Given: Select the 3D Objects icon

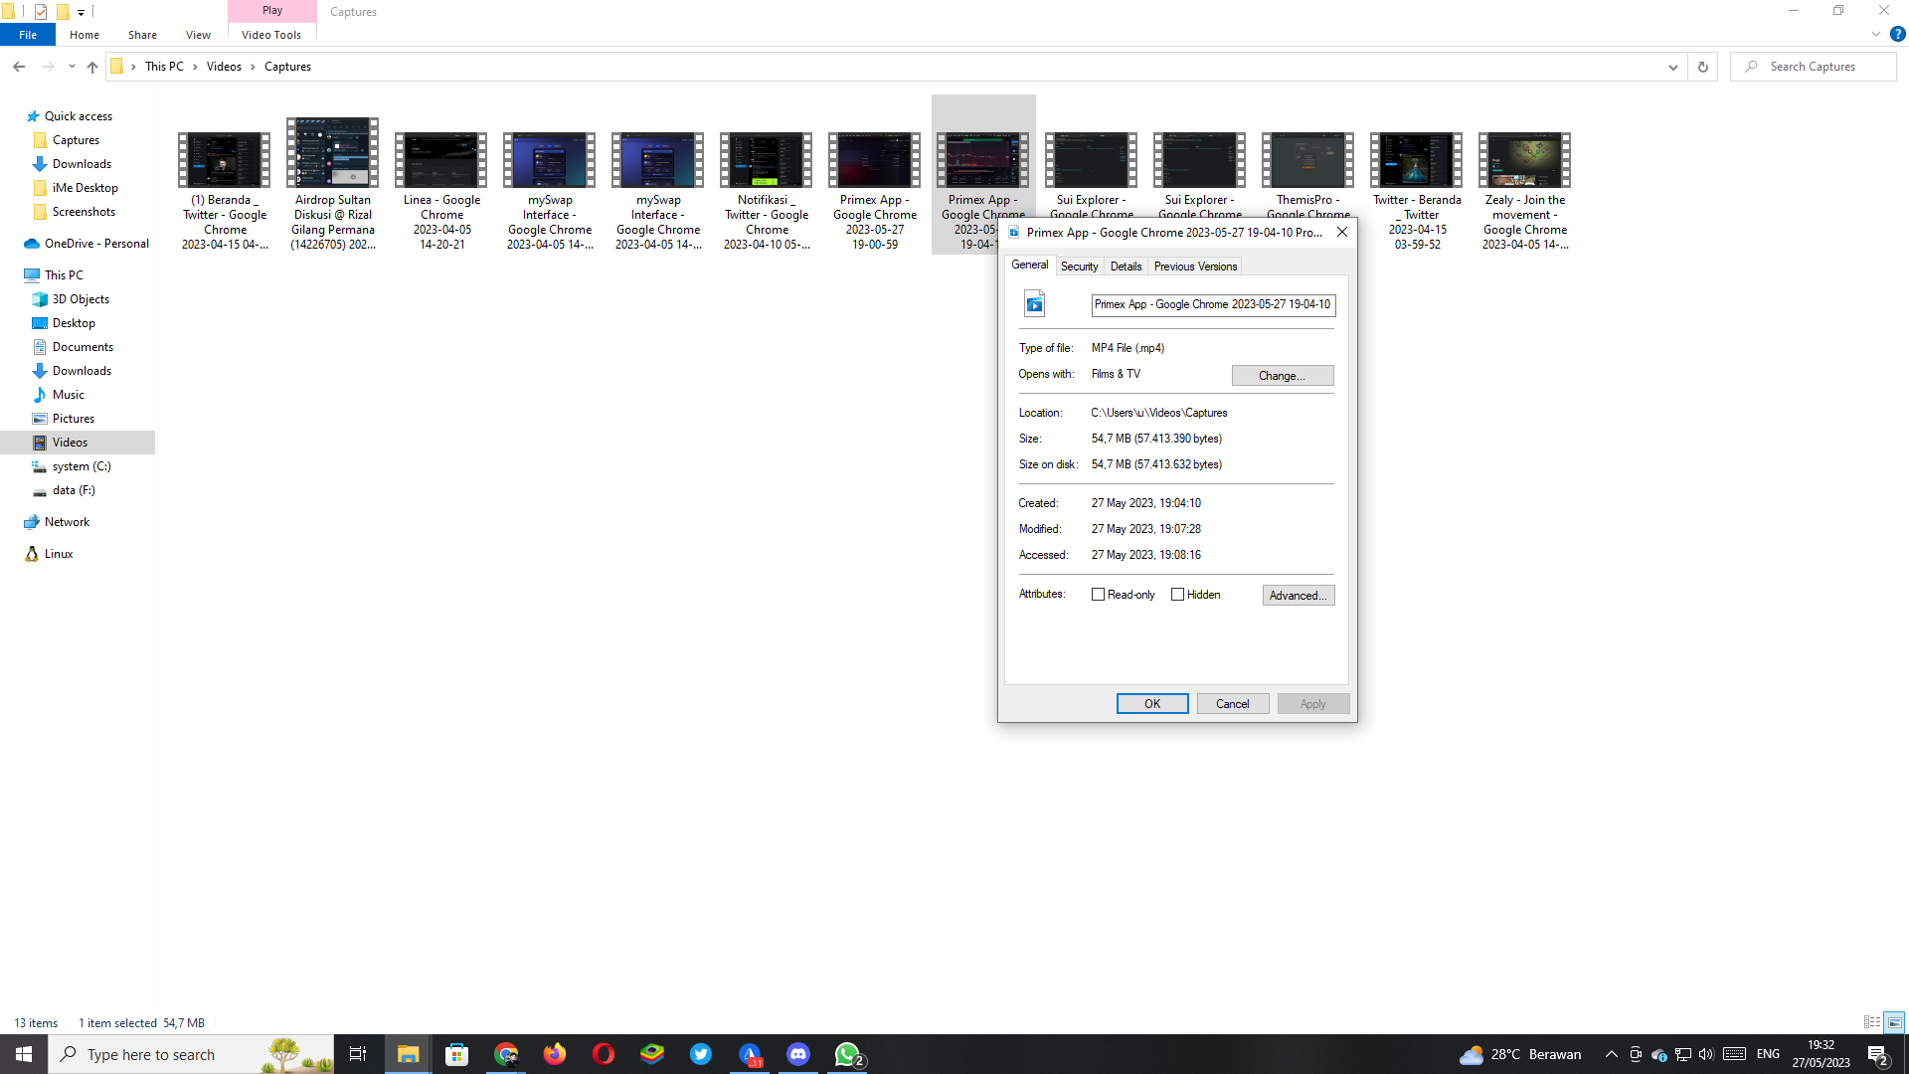Looking at the screenshot, I should pos(40,299).
